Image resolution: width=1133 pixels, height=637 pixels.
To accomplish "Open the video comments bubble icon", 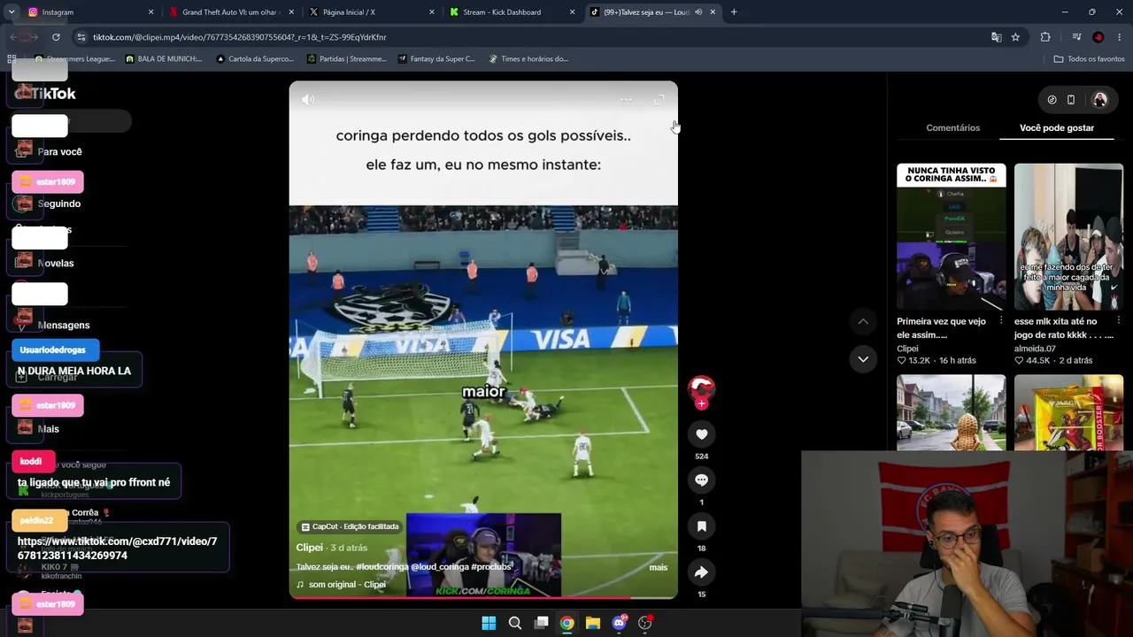I will click(701, 480).
